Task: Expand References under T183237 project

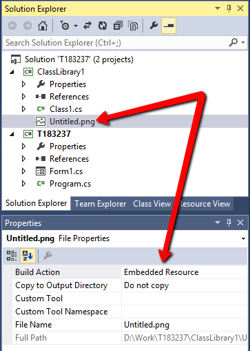Action: point(23,159)
